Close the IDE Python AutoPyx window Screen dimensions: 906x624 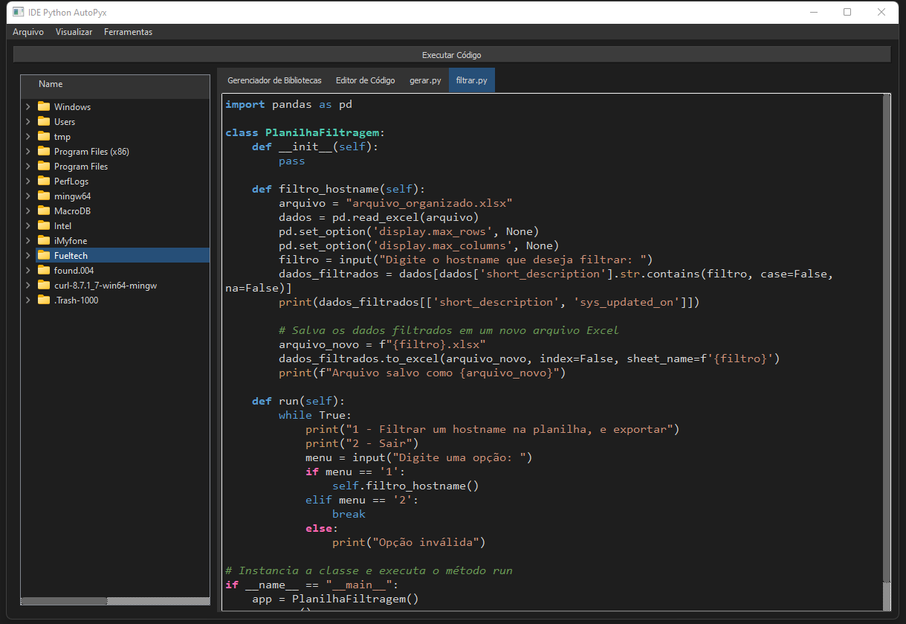click(x=881, y=12)
